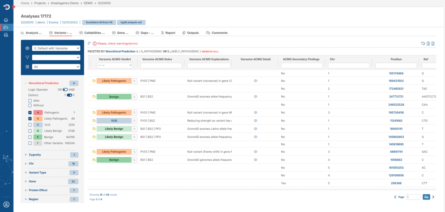Click the Varsome ACMG Rules filter field

161,65
